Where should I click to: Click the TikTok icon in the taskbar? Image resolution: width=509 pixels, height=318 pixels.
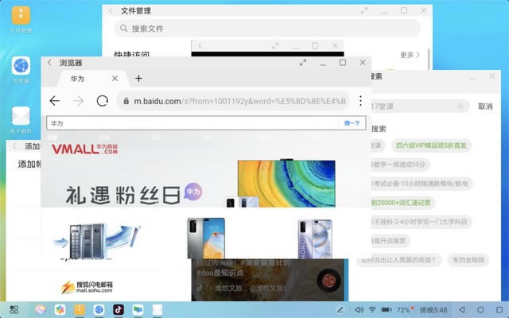(119, 308)
